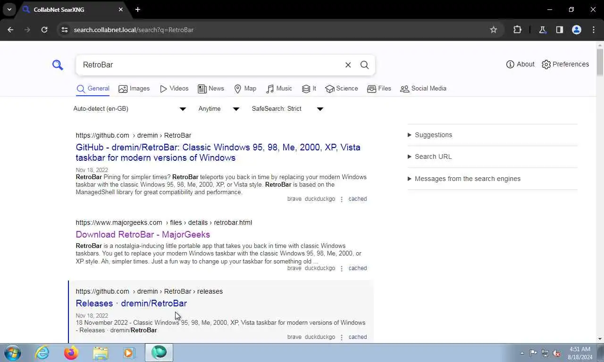This screenshot has height=362, width=604.
Task: Open cached version of MajorGeeks result
Action: click(358, 268)
